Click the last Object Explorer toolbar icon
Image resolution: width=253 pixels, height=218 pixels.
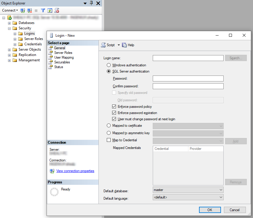pyautogui.click(x=57, y=10)
